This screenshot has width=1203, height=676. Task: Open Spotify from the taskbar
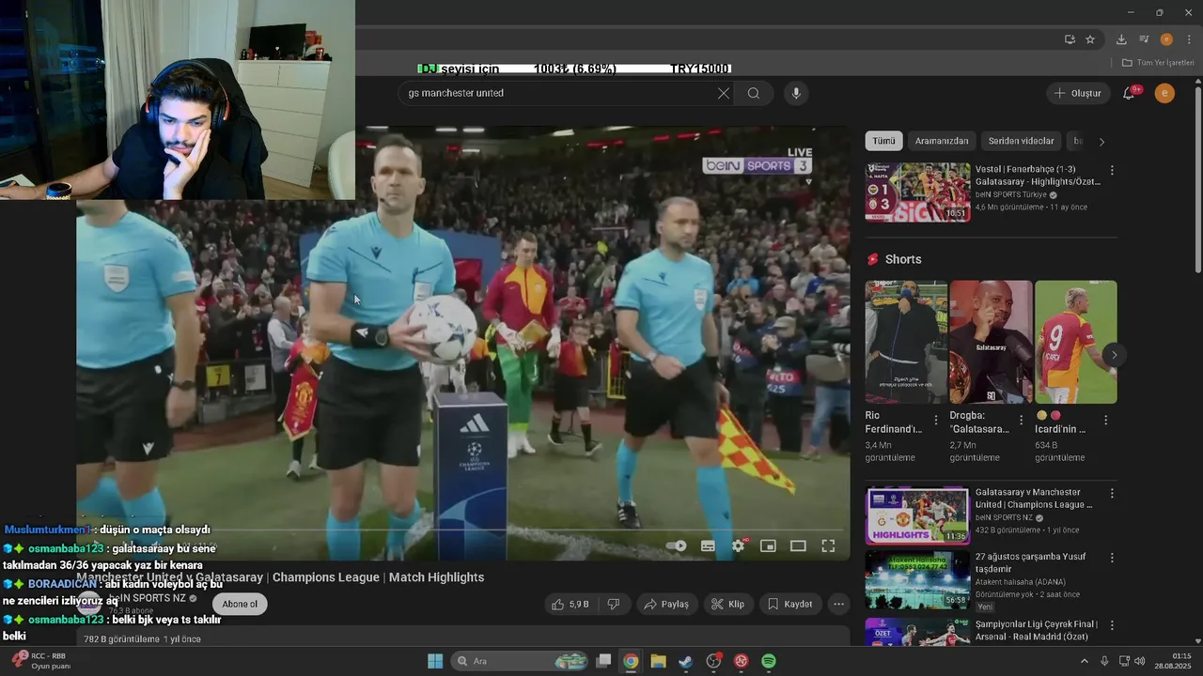click(x=769, y=661)
